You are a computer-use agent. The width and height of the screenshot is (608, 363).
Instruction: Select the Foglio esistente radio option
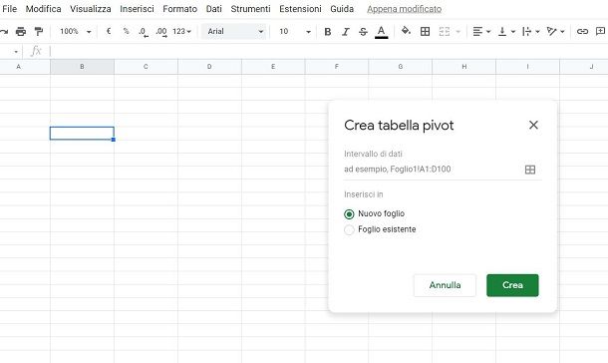coord(349,229)
